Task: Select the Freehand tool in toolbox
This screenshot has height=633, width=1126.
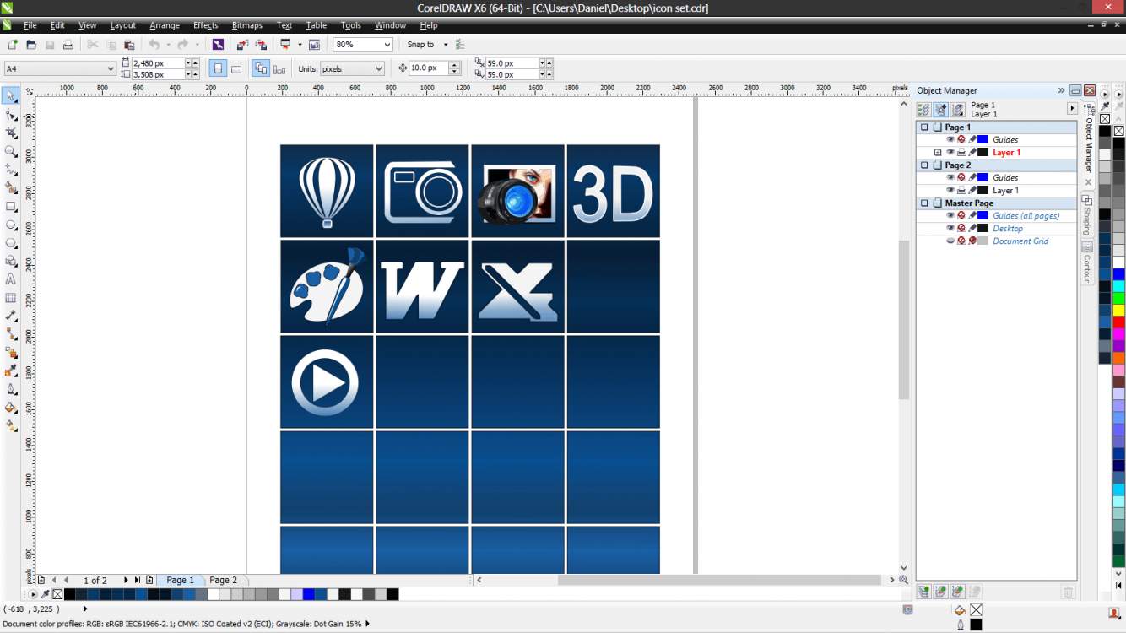Action: point(11,170)
